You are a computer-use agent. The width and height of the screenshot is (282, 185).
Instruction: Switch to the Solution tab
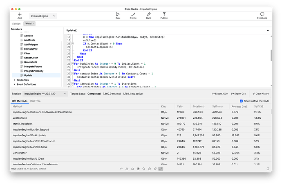click(16, 24)
